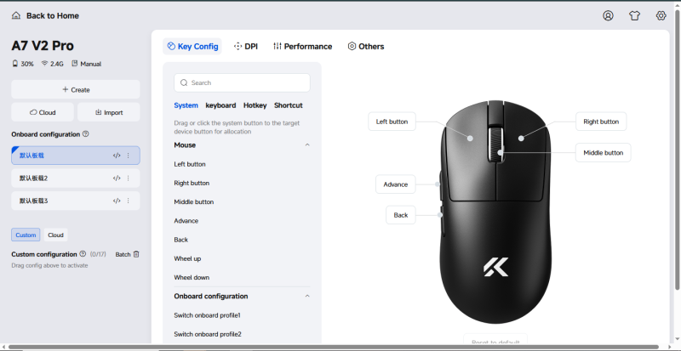Open more options for 默认板载
Screen dimensions: 681x351
(x=129, y=156)
